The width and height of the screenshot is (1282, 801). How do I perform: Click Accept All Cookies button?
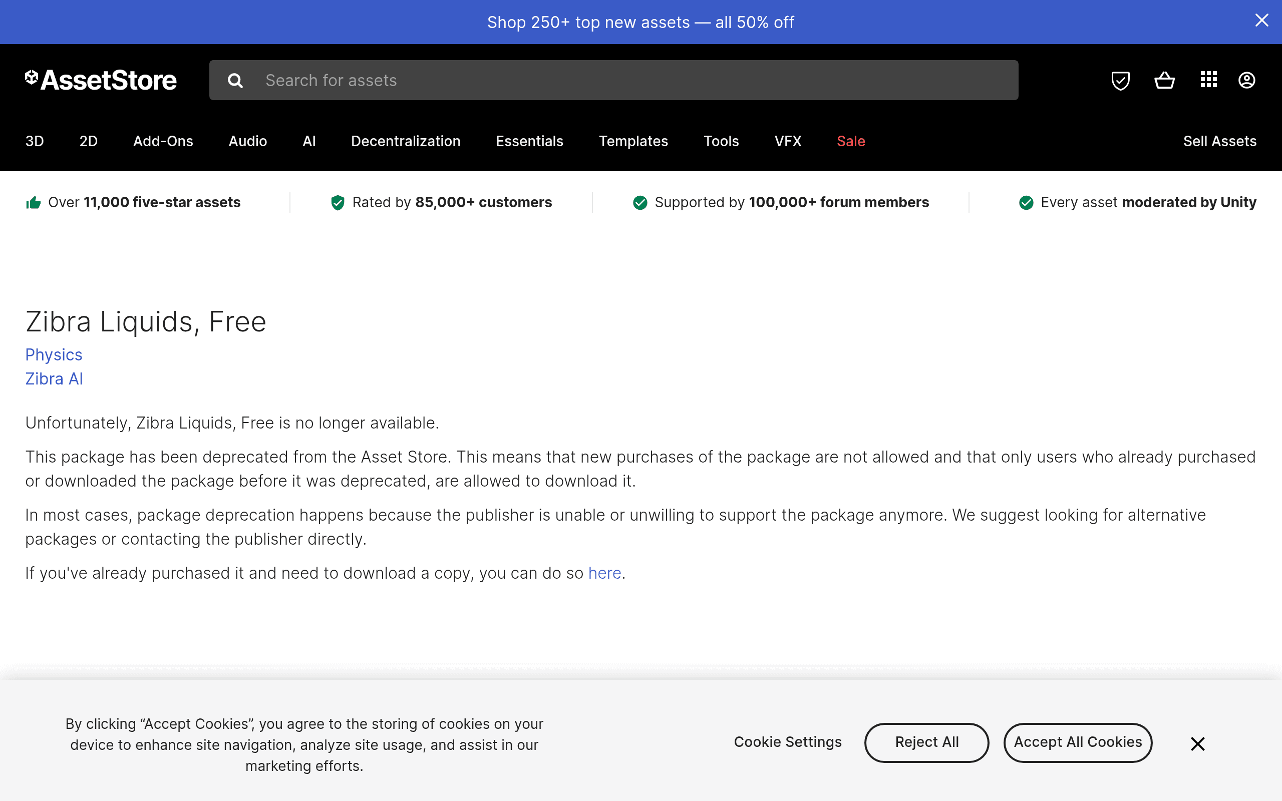(1078, 743)
